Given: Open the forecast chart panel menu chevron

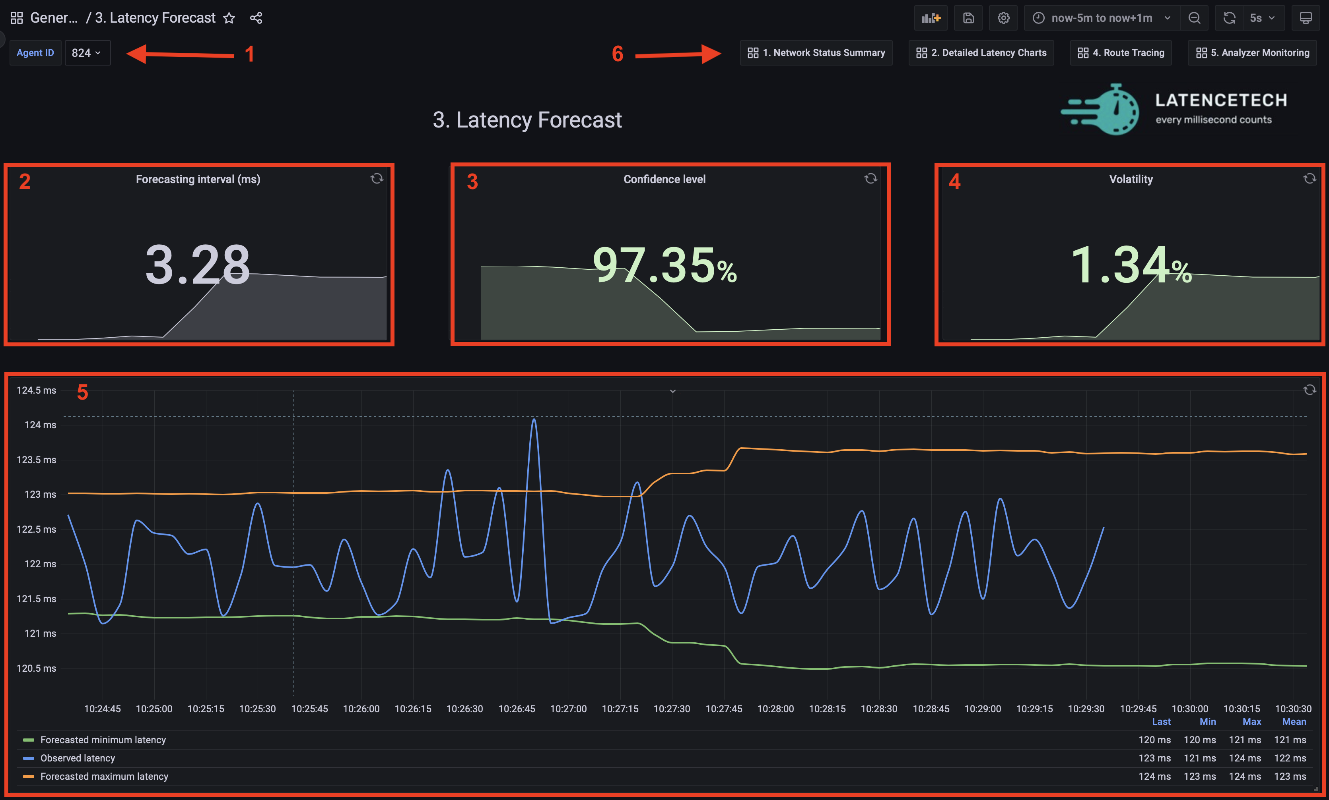Looking at the screenshot, I should 672,390.
